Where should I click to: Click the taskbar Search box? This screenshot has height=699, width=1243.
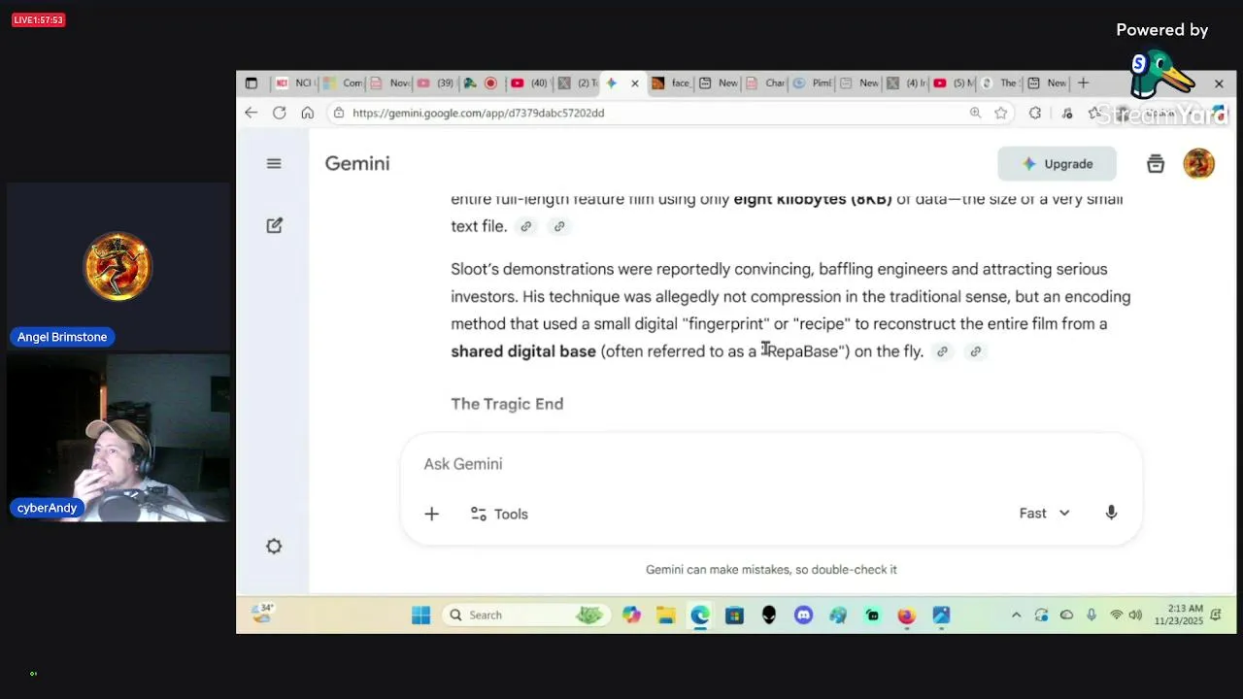[524, 615]
